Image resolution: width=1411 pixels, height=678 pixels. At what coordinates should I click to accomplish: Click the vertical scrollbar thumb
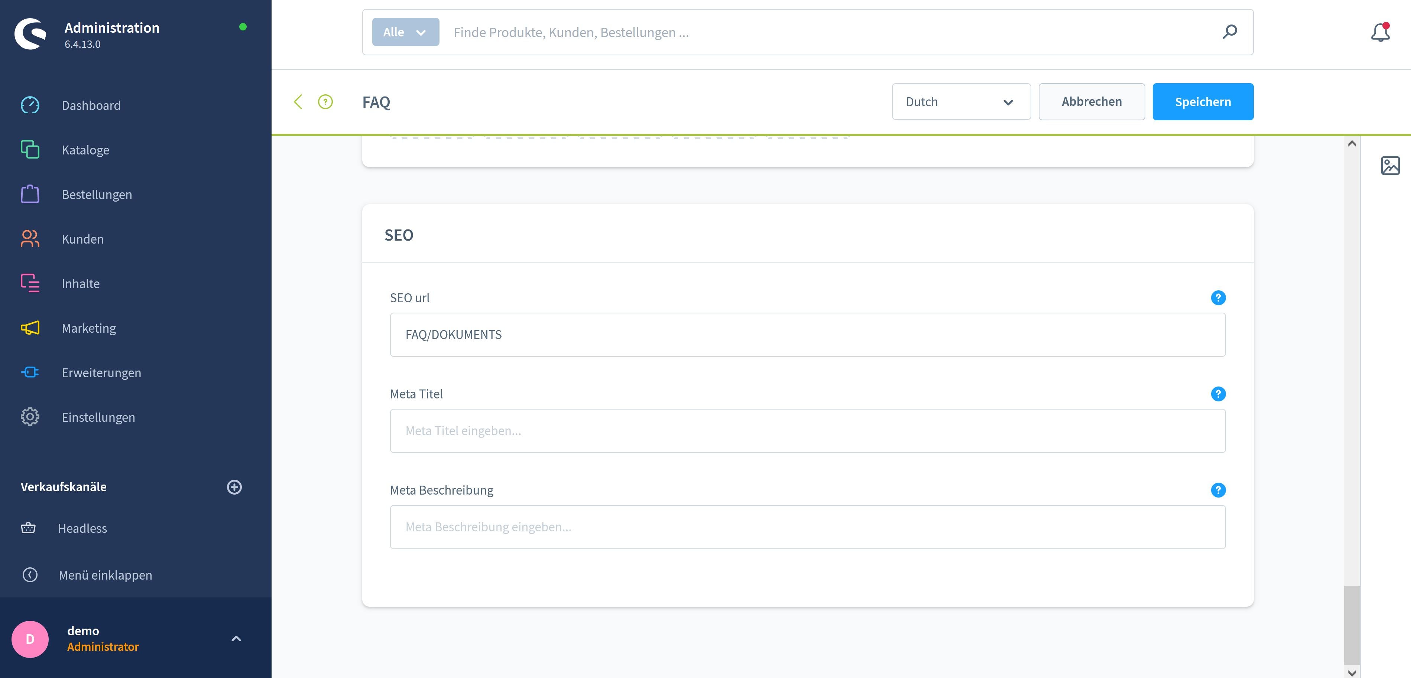pos(1352,625)
